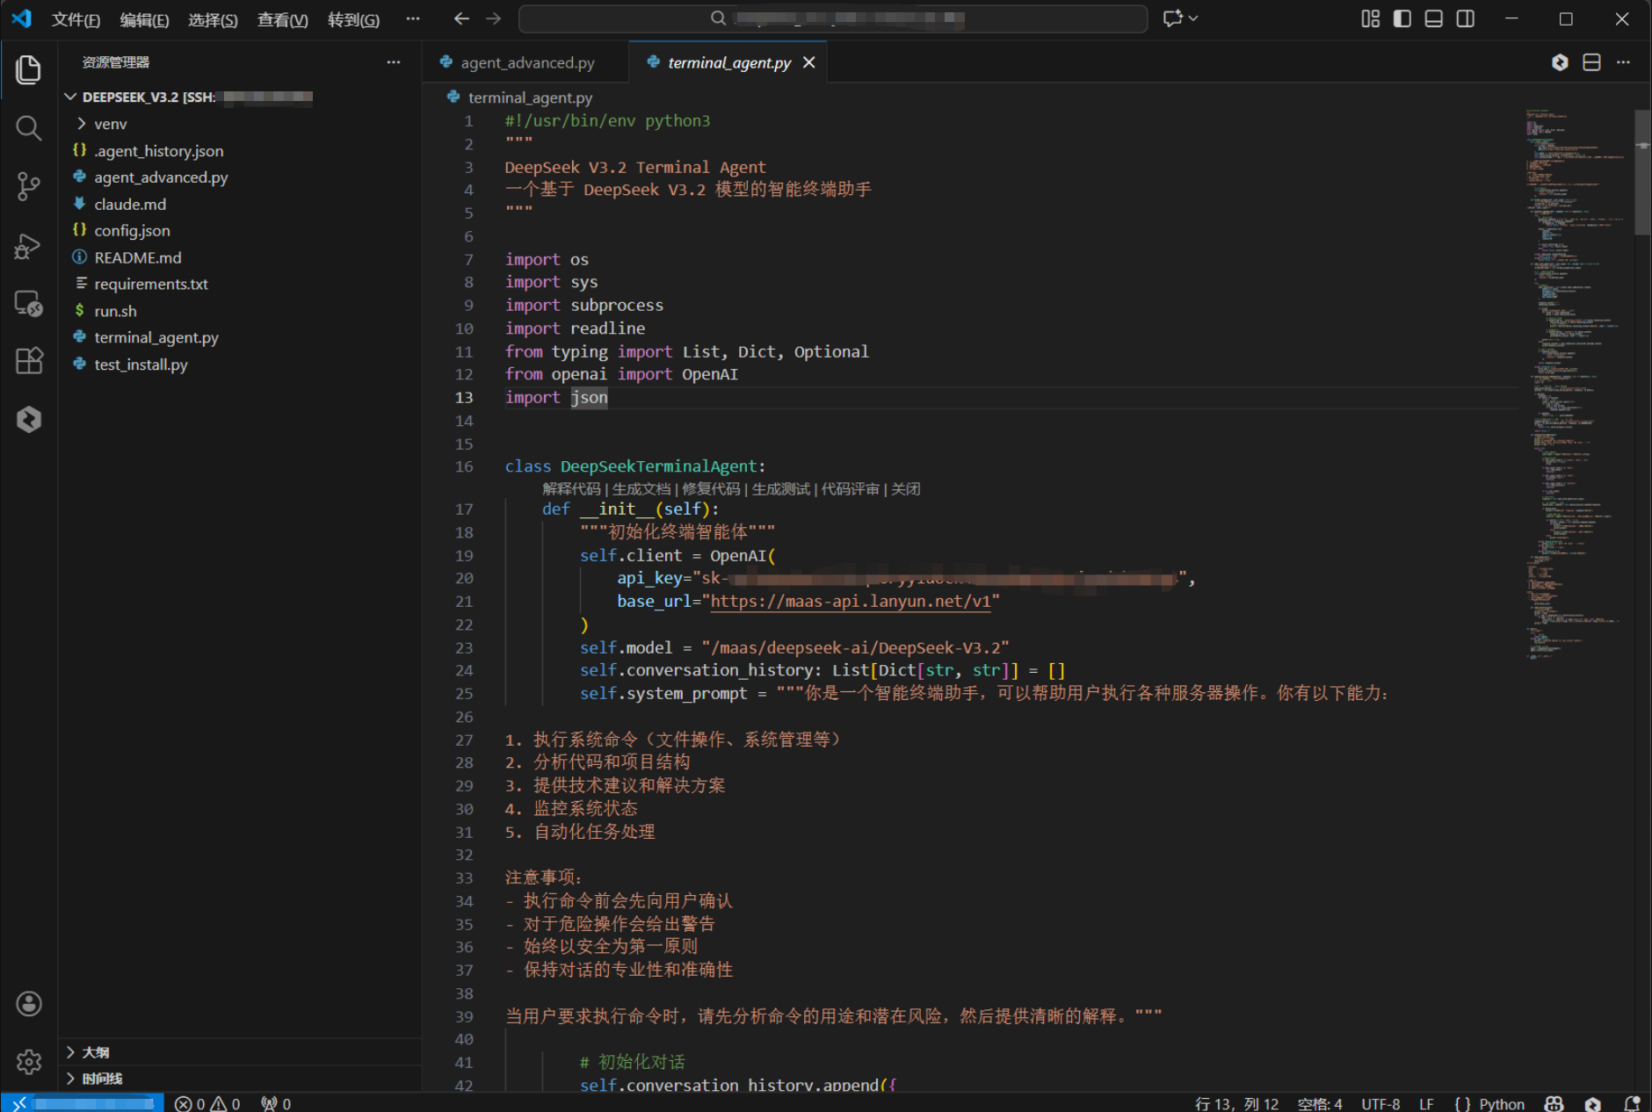Split the editor to the right
The image size is (1652, 1112).
[1591, 62]
